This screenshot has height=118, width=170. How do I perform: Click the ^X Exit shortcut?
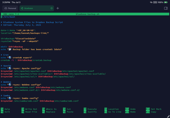click(x=5, y=112)
